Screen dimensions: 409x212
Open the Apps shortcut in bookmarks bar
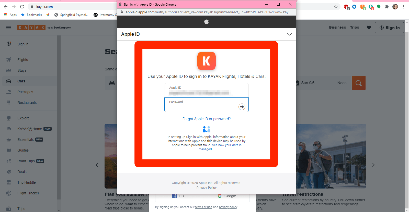[x=10, y=15]
